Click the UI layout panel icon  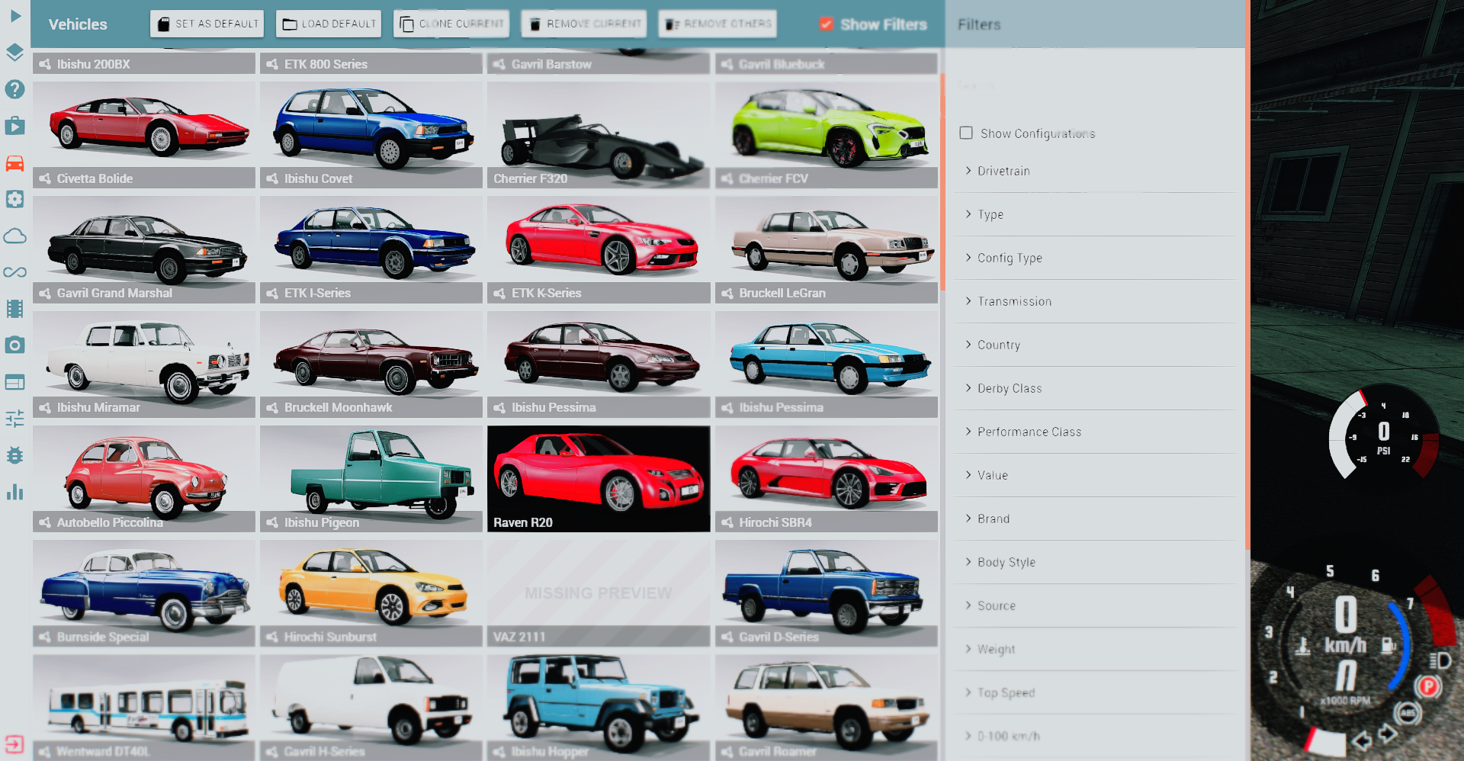(15, 382)
